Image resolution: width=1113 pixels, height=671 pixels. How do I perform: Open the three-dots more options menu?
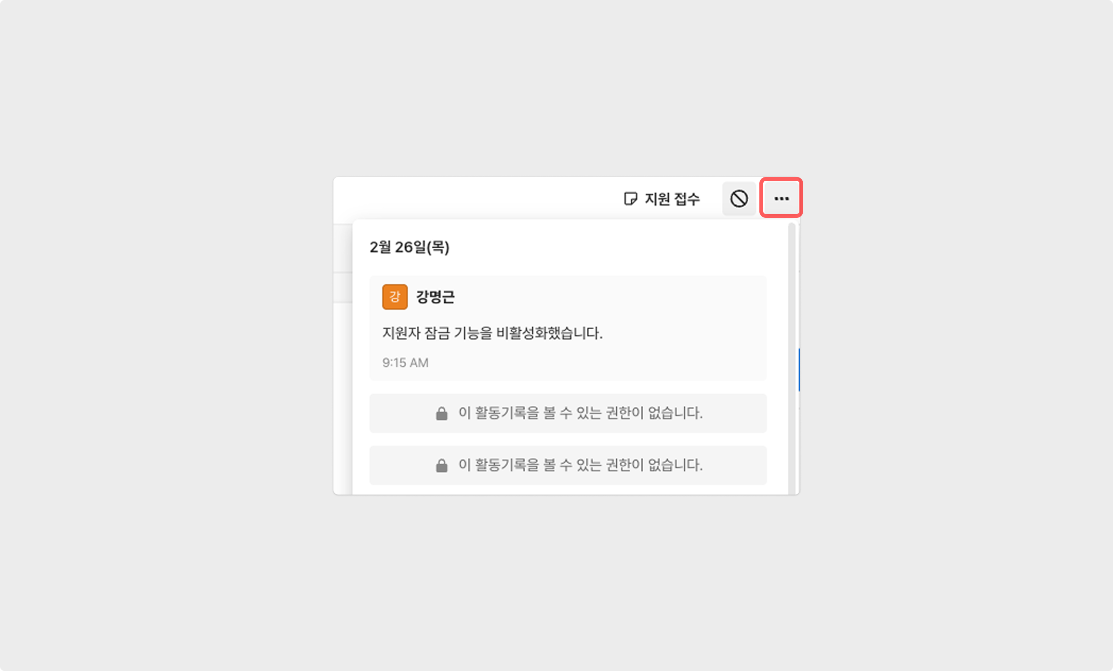click(781, 198)
